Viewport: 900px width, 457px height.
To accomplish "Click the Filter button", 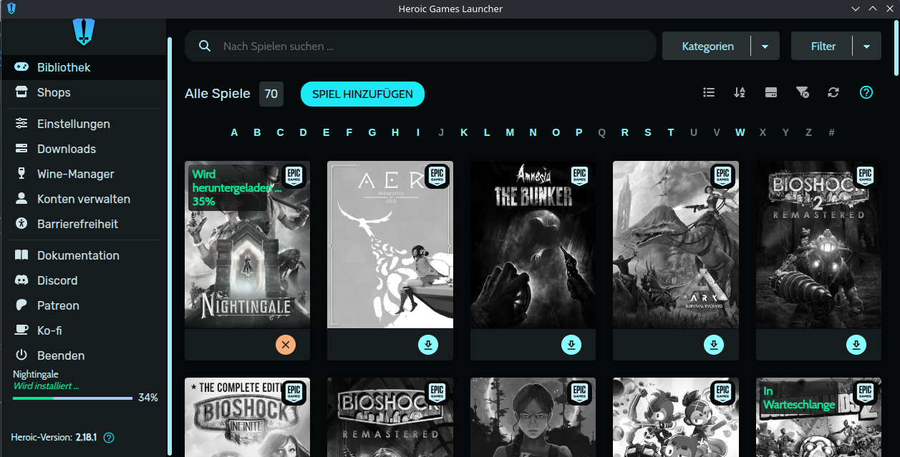I will pos(823,46).
